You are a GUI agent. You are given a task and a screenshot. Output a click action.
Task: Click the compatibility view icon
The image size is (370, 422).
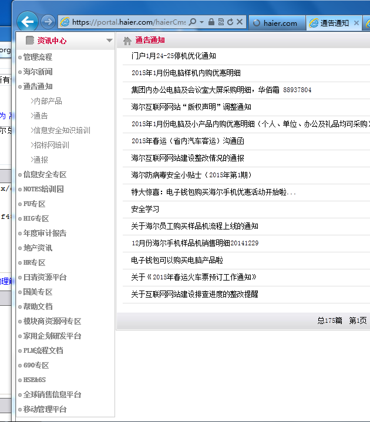click(x=221, y=22)
